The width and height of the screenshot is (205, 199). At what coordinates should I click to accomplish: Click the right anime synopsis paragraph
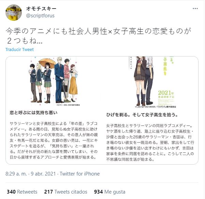pos(150,143)
